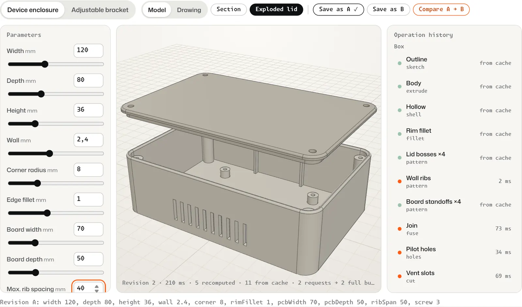
Task: Click the Edge fillet slider thumb
Action: [x=47, y=213]
